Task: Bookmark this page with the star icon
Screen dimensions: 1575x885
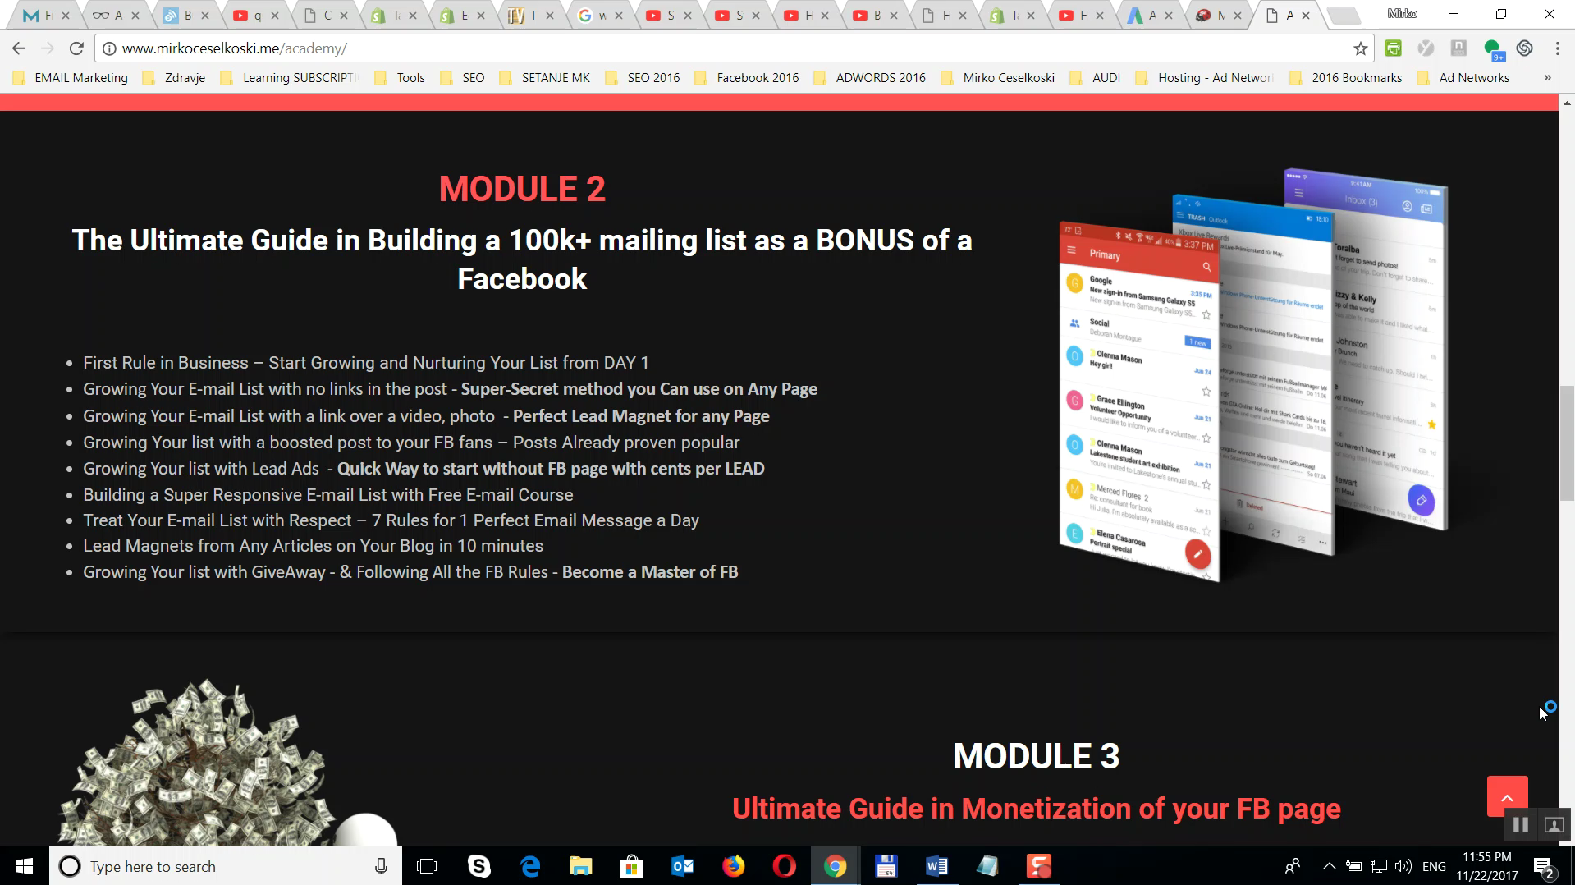Action: pos(1360,48)
